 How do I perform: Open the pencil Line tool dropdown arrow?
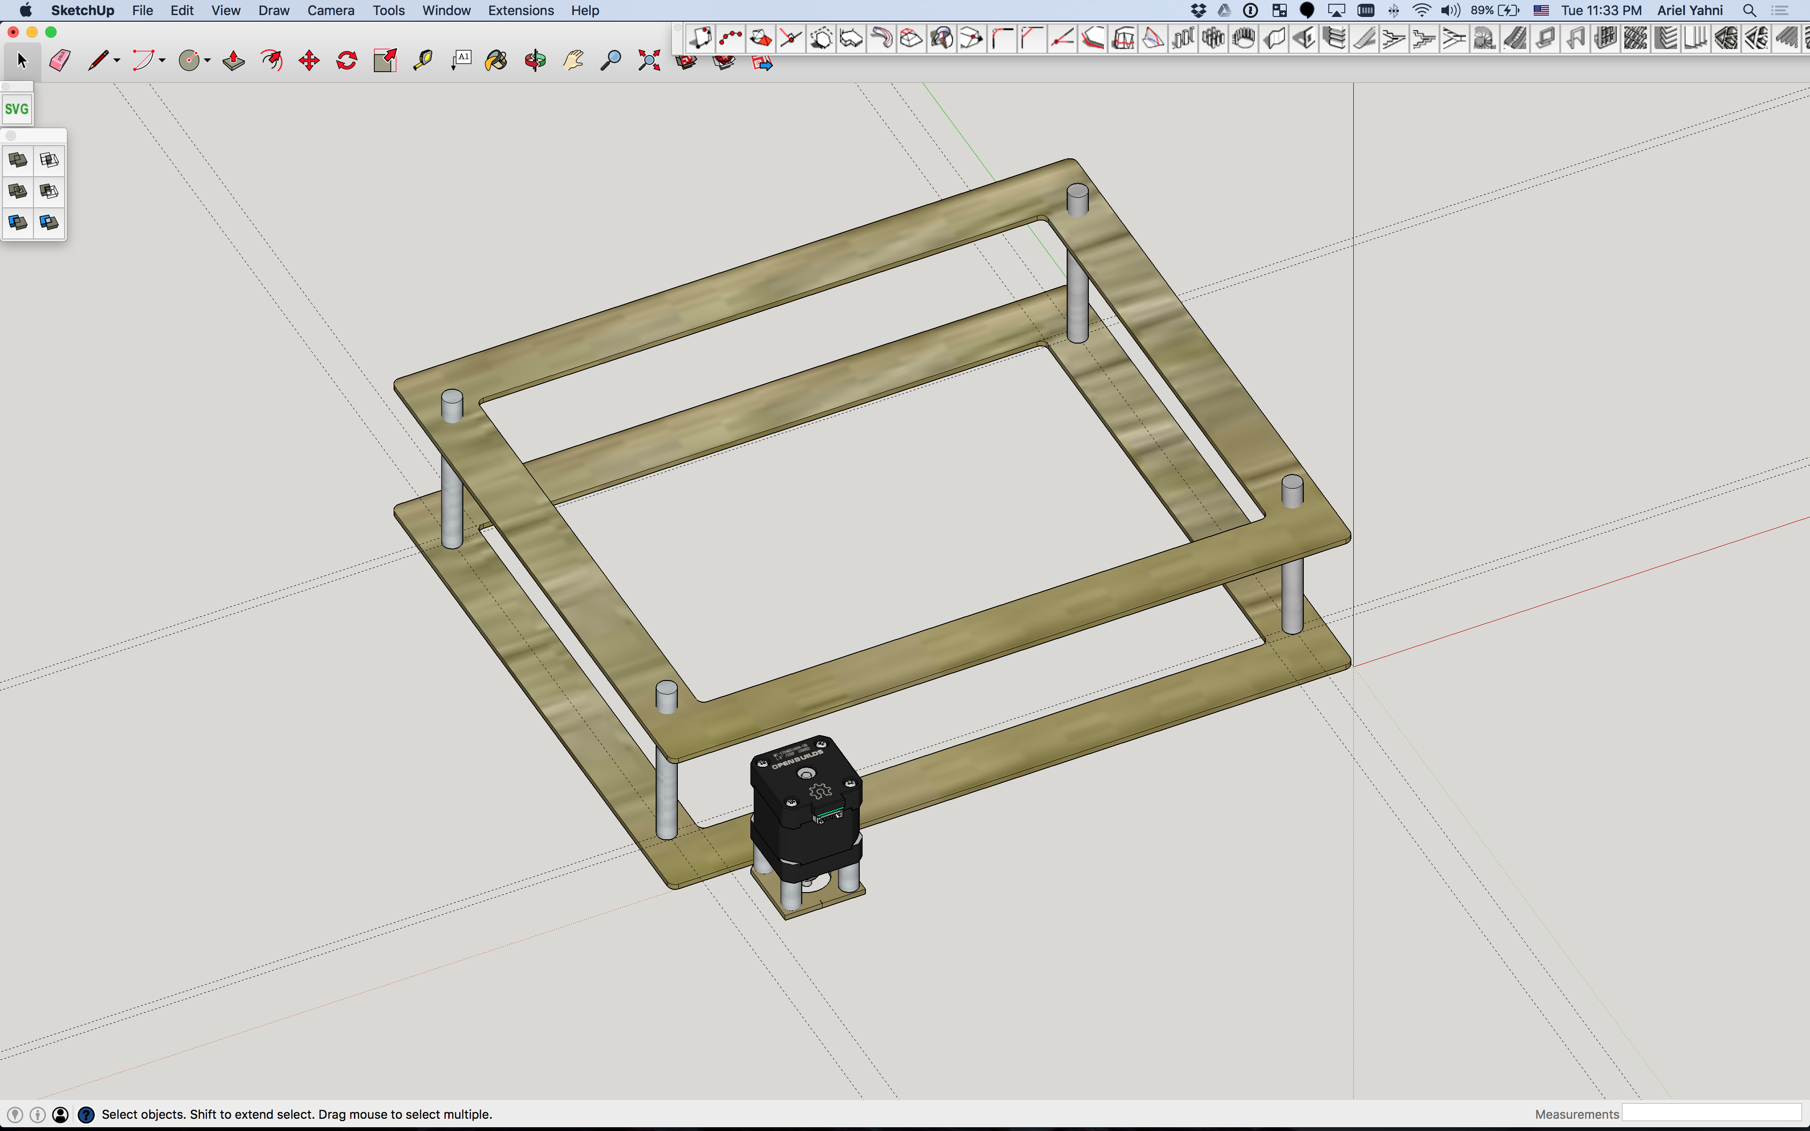(117, 61)
